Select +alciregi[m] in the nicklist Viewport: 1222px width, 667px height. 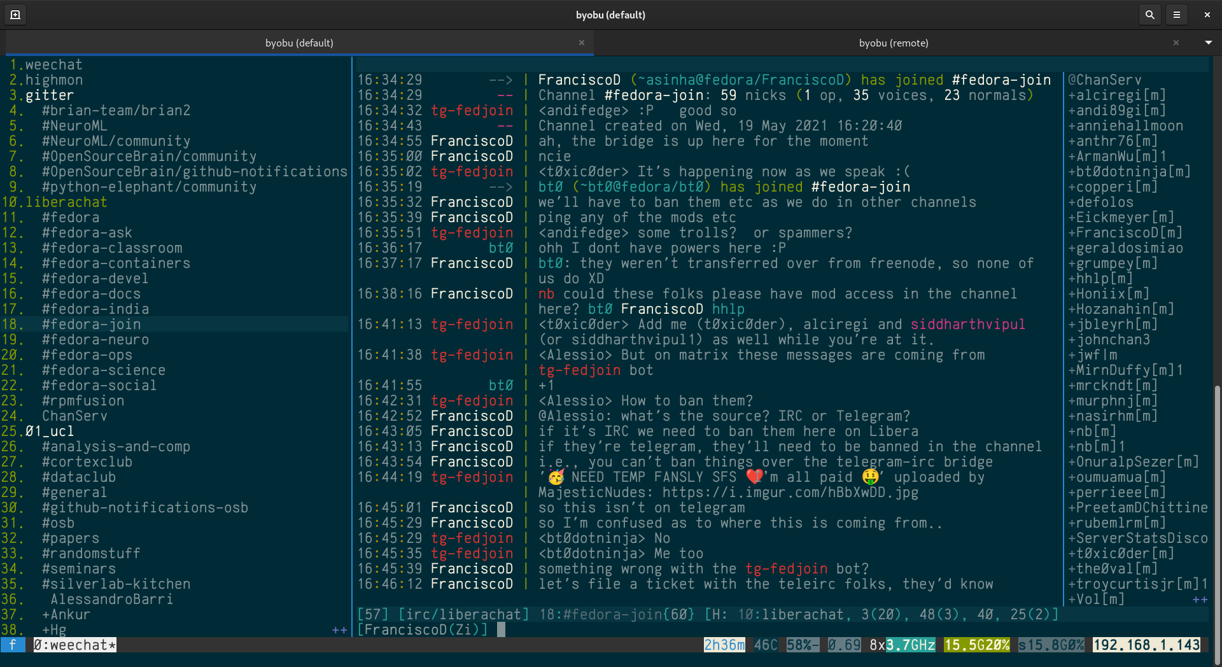(1117, 95)
